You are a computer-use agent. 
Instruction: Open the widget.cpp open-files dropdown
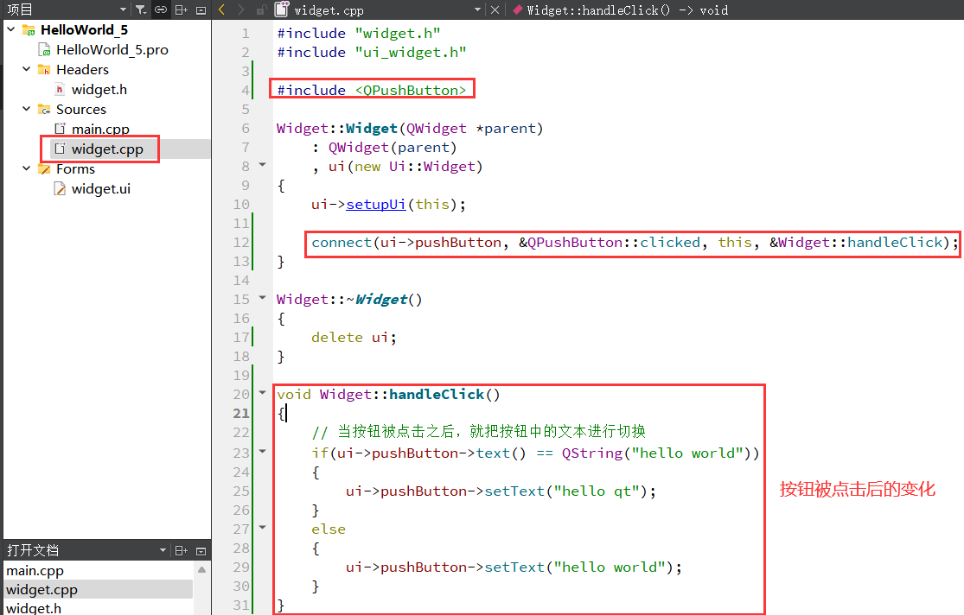point(478,10)
